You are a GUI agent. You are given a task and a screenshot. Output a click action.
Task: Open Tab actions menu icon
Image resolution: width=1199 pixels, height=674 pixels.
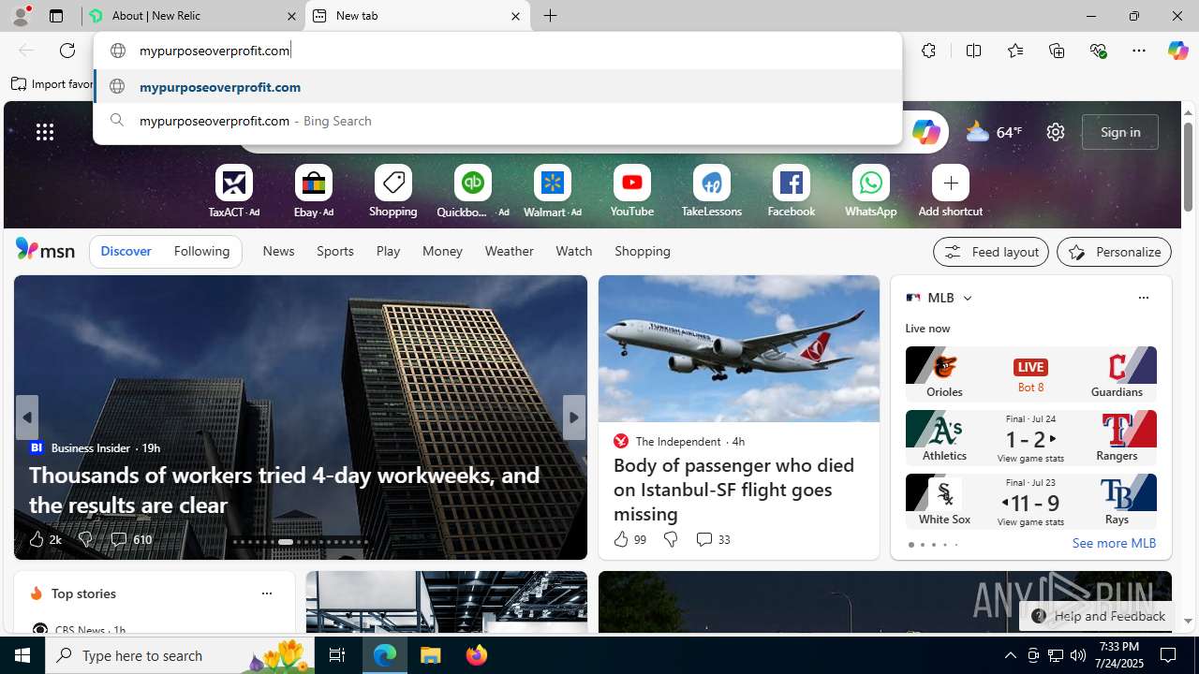pyautogui.click(x=56, y=16)
